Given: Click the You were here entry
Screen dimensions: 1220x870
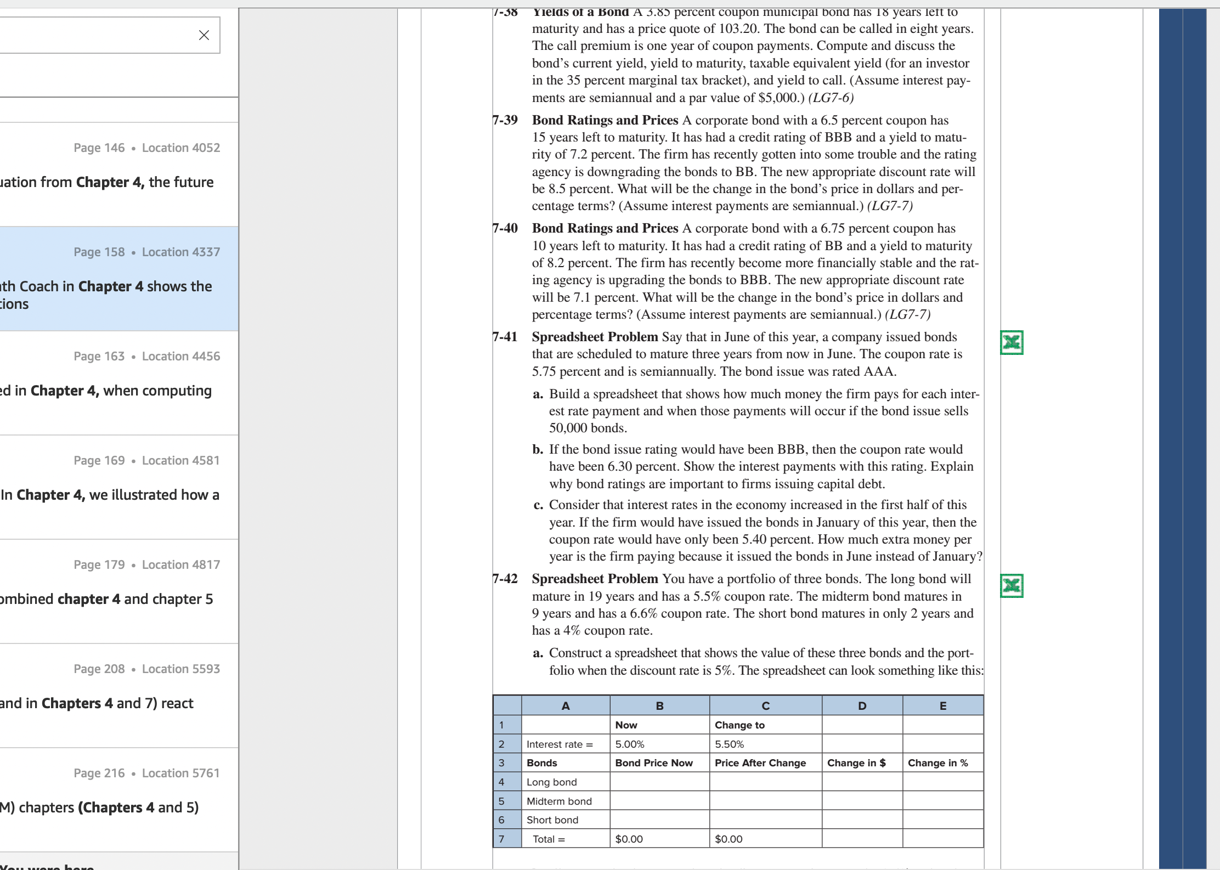Looking at the screenshot, I should 47,866.
